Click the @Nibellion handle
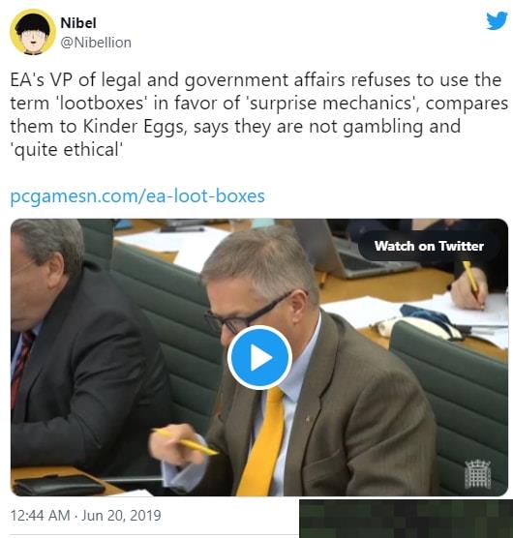513x538 pixels. (96, 43)
